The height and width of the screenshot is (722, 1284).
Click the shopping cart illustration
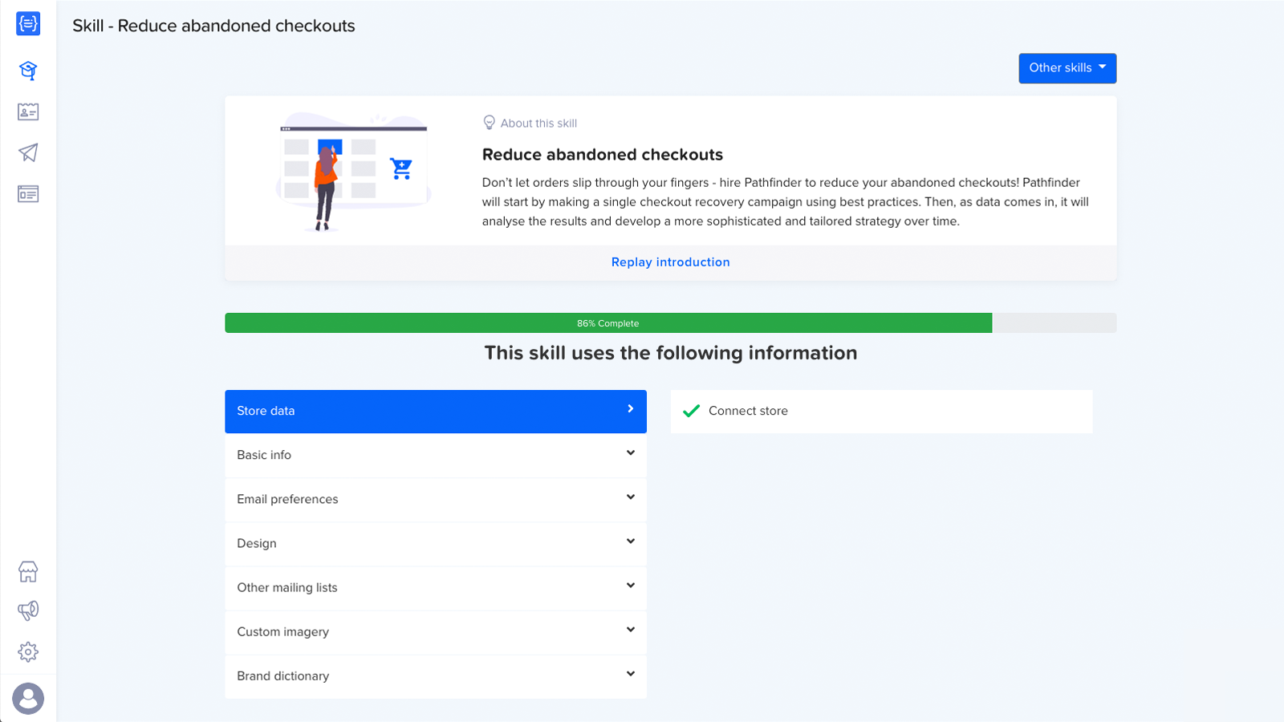pos(401,168)
